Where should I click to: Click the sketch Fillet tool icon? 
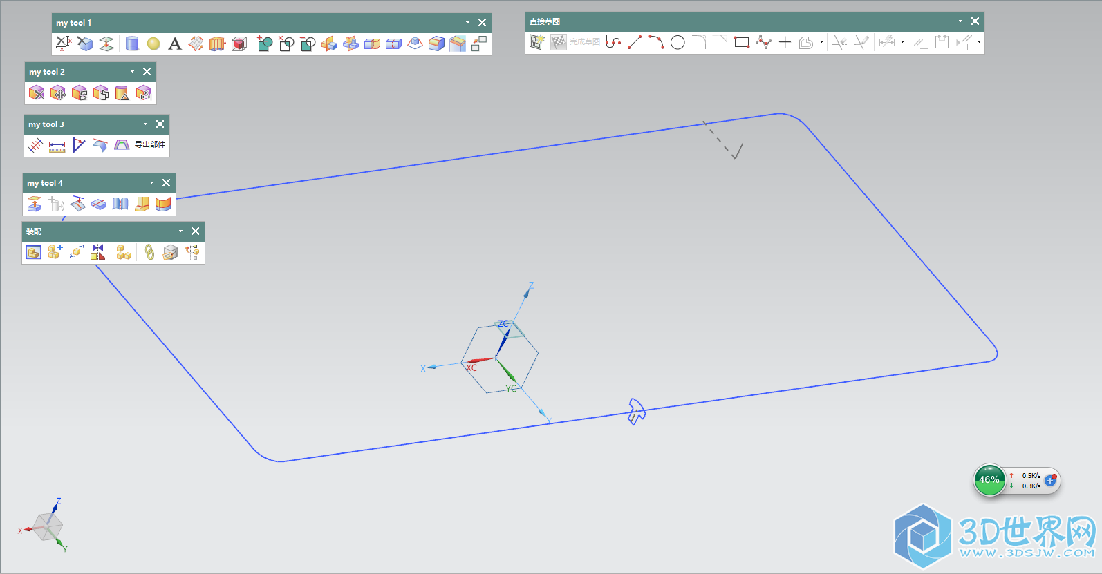(x=699, y=42)
